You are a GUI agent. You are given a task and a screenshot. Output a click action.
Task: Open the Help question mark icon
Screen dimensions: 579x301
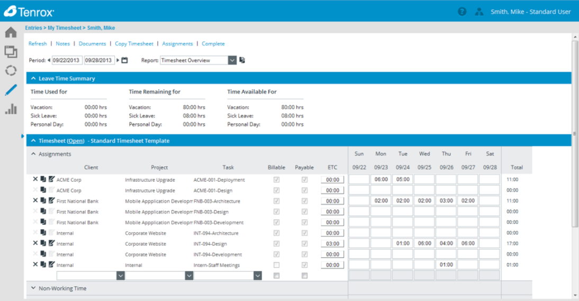(x=462, y=12)
